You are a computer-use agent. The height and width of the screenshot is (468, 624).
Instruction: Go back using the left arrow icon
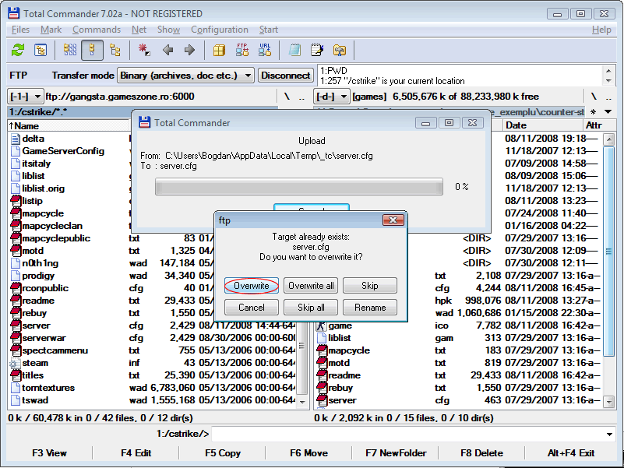click(167, 50)
